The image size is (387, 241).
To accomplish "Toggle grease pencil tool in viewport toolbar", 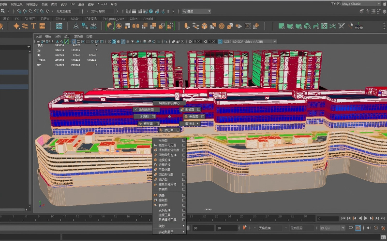I will (66, 41).
